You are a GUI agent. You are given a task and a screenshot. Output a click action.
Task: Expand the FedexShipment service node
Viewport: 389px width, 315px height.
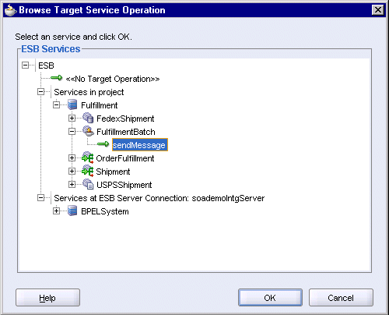(x=72, y=119)
